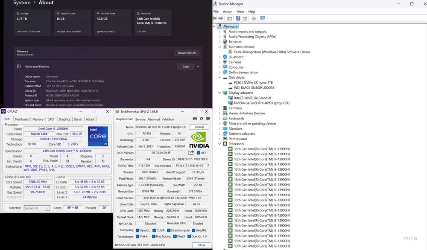The image size is (427, 250).
Task: Click the System breadcrumb link in Settings
Action: pyautogui.click(x=22, y=3)
